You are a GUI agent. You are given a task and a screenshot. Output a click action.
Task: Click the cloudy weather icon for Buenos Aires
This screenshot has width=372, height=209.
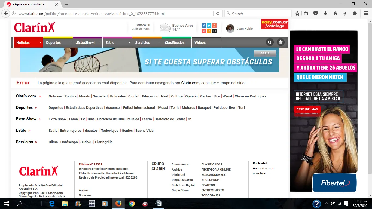[165, 27]
